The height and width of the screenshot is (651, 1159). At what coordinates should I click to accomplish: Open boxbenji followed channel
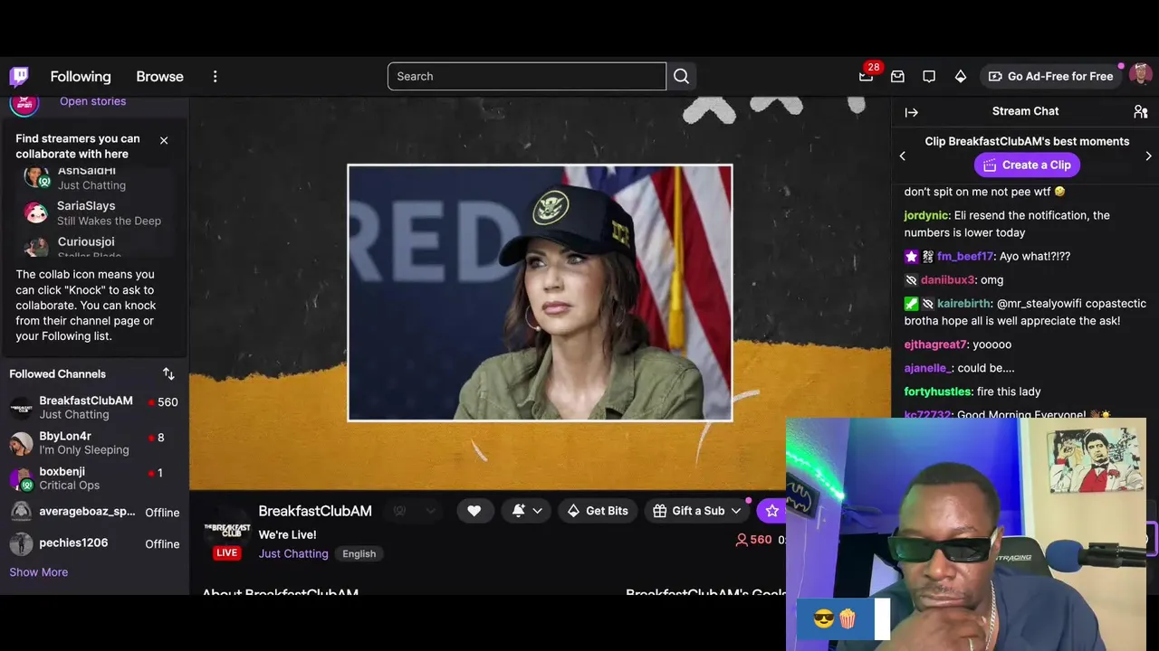(94, 477)
